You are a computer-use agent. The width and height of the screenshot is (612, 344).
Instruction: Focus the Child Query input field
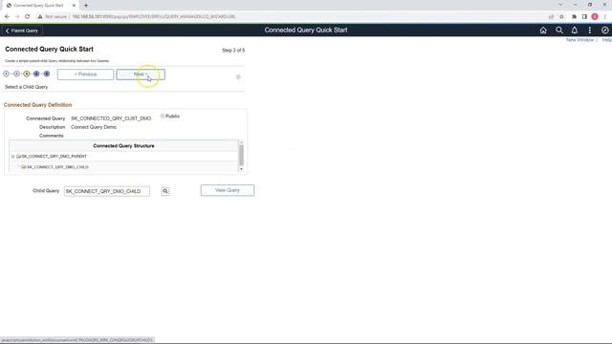(x=107, y=191)
